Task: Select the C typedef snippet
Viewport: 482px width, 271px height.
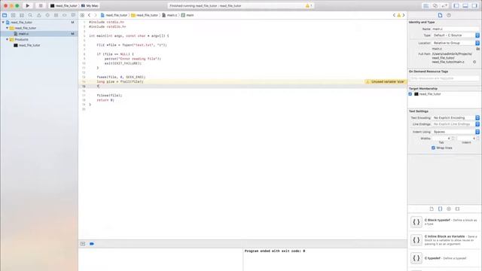Action: (x=444, y=258)
